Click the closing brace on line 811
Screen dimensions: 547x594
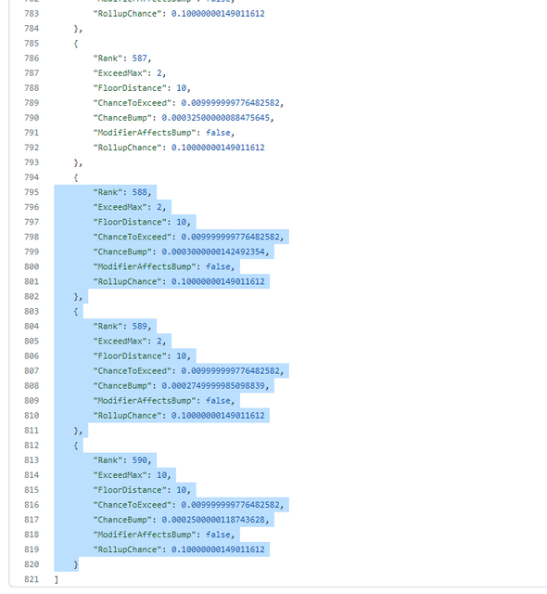click(78, 431)
